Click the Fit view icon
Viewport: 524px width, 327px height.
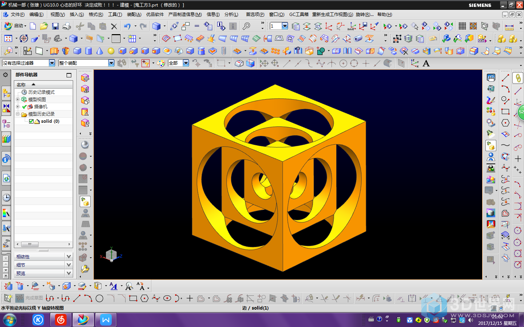tap(8, 39)
